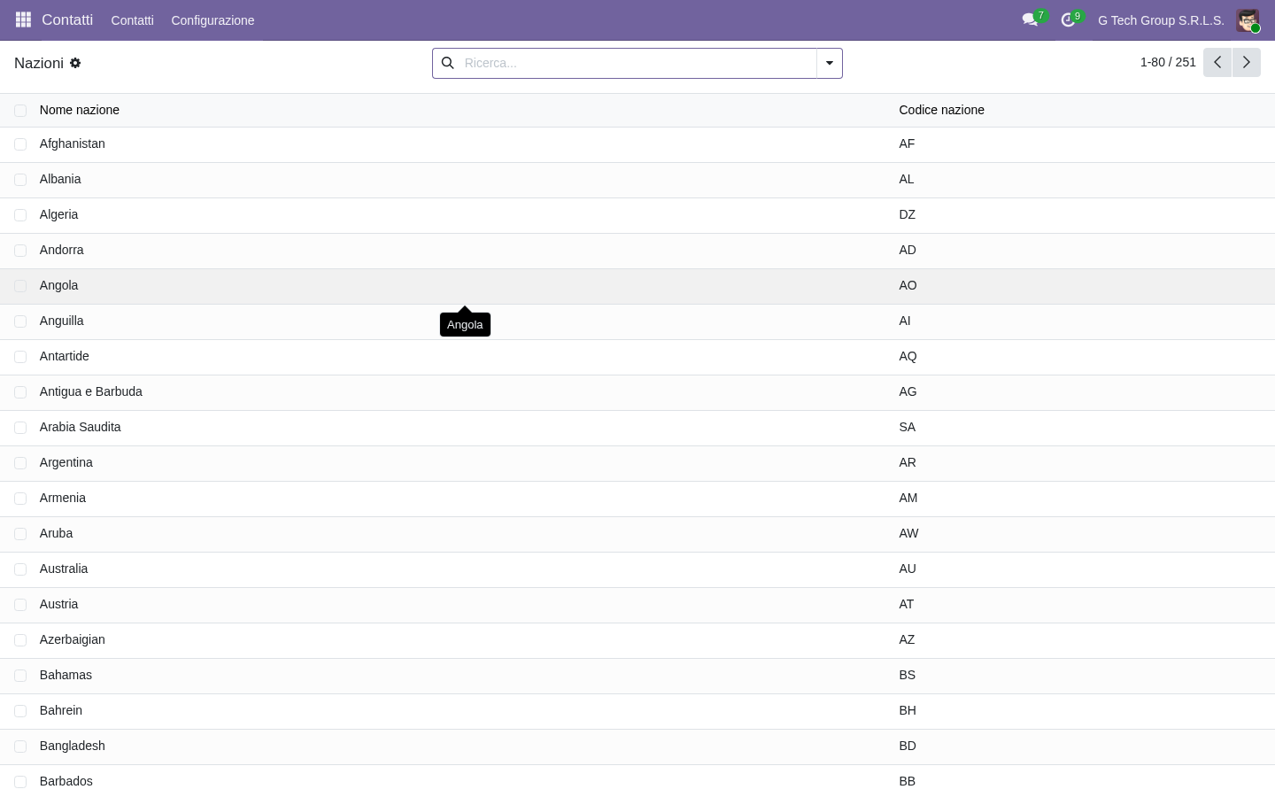Open the Barbados country row
This screenshot has width=1275, height=797.
[637, 781]
